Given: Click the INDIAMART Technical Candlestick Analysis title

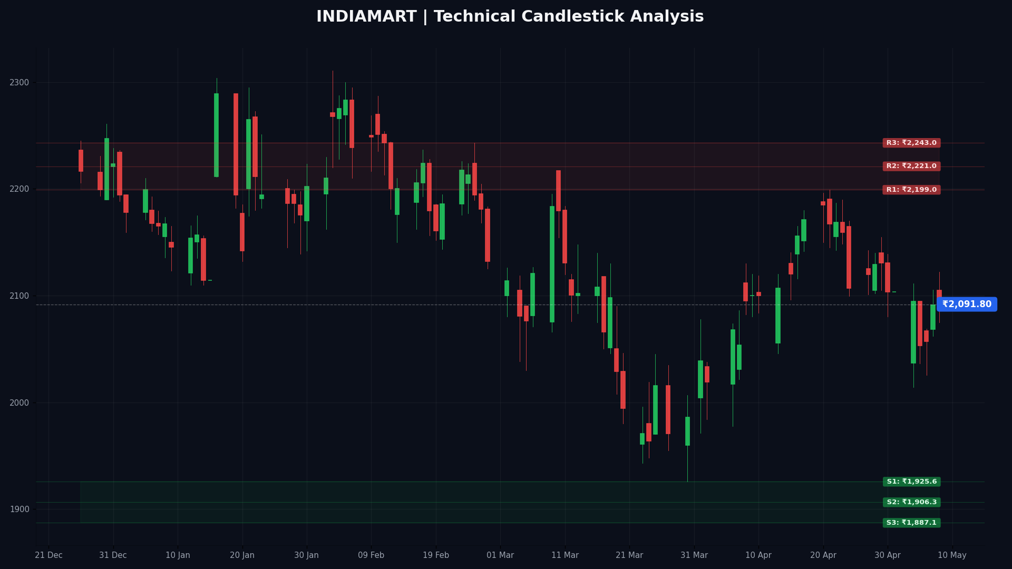Looking at the screenshot, I should (510, 17).
